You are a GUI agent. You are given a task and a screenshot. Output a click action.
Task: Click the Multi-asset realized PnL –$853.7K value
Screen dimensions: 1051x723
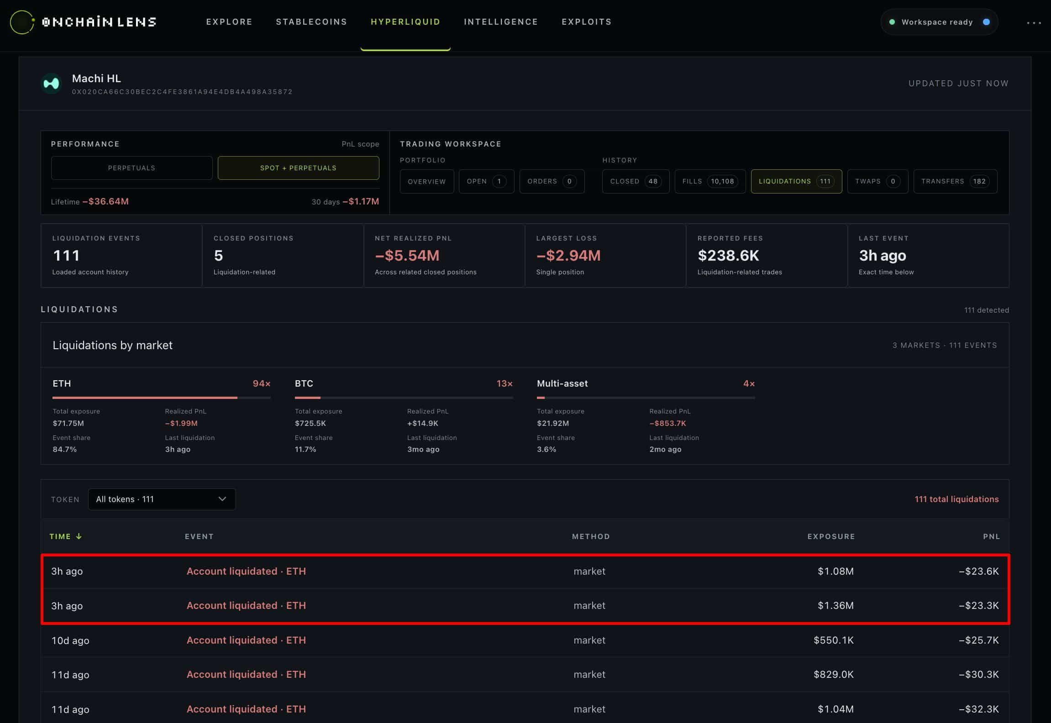tap(667, 423)
